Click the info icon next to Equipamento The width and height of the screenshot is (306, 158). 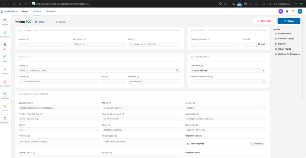point(32,103)
